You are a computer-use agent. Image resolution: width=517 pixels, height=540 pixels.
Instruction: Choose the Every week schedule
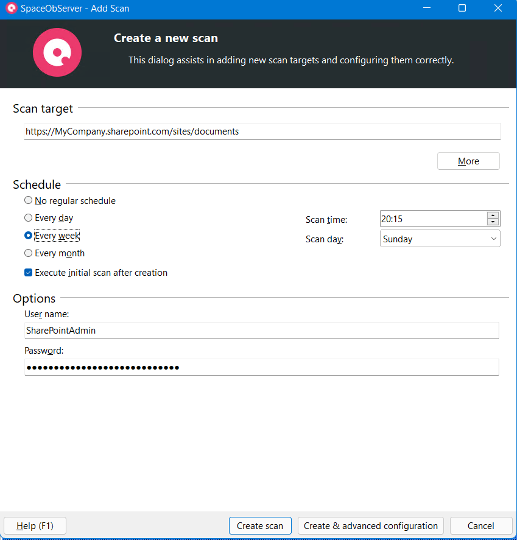coord(52,236)
